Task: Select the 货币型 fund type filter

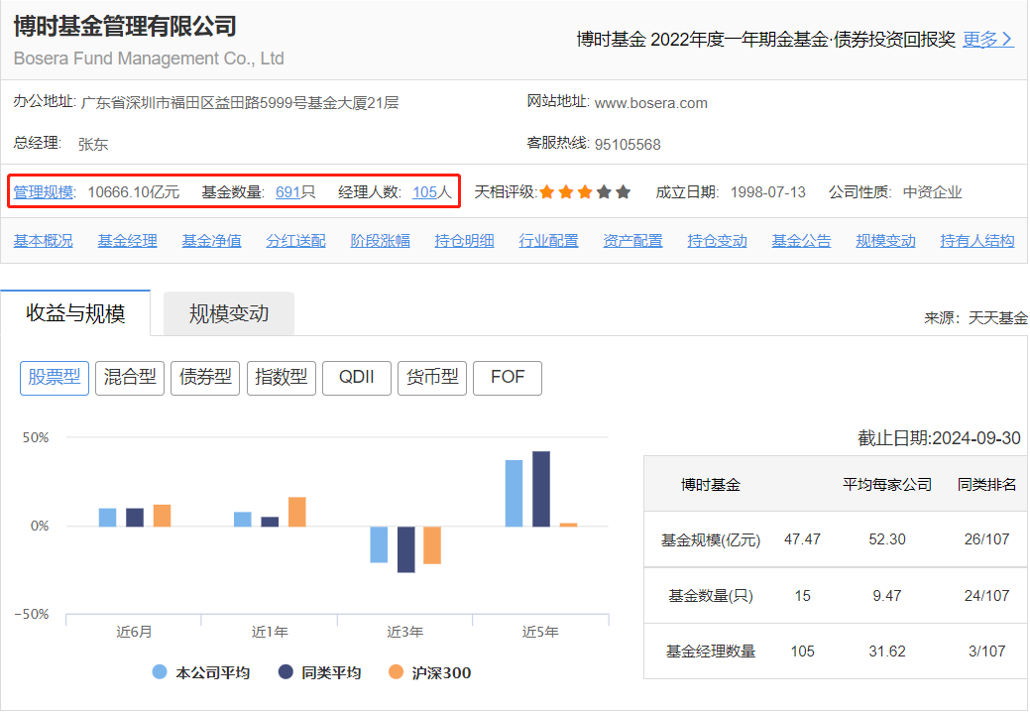Action: pos(432,378)
